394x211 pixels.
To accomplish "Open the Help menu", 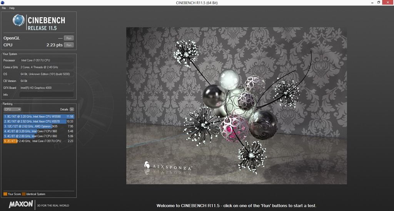I will click(12, 8).
